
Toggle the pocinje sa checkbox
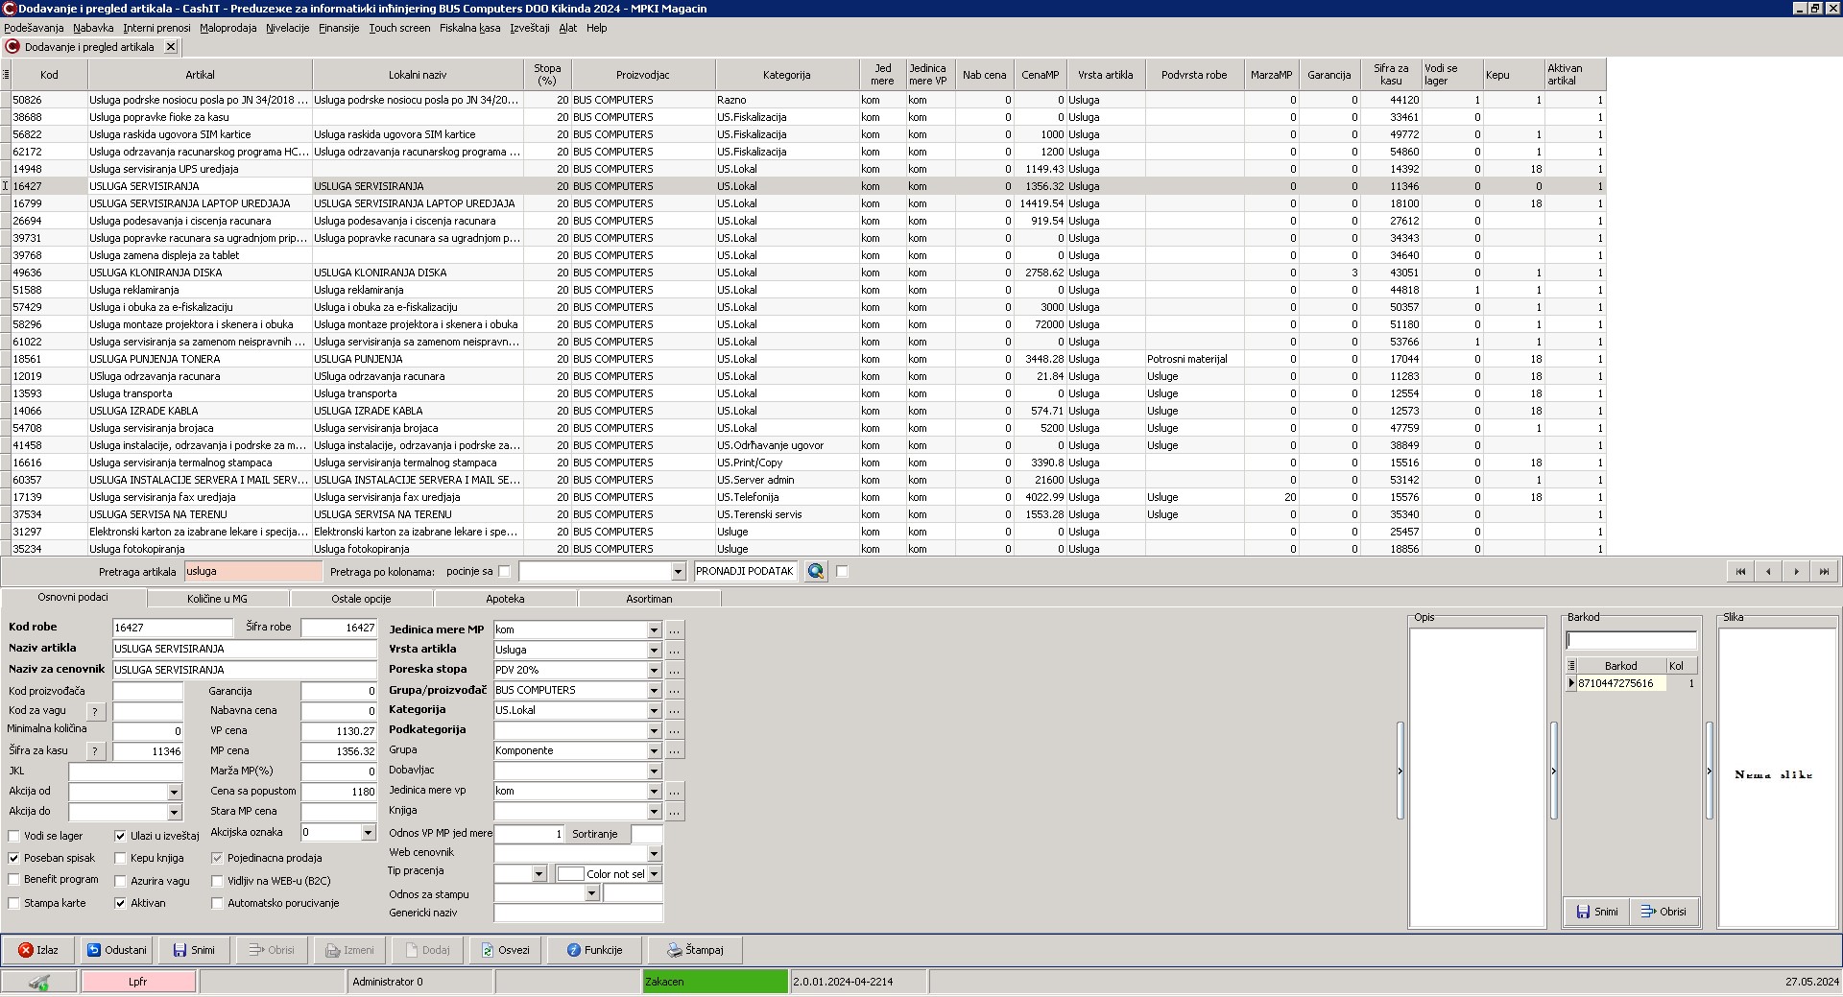pyautogui.click(x=504, y=571)
